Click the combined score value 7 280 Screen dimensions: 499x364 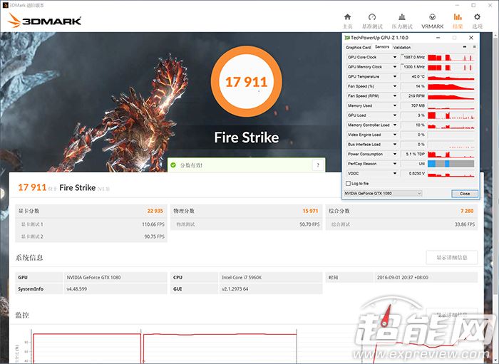(467, 211)
